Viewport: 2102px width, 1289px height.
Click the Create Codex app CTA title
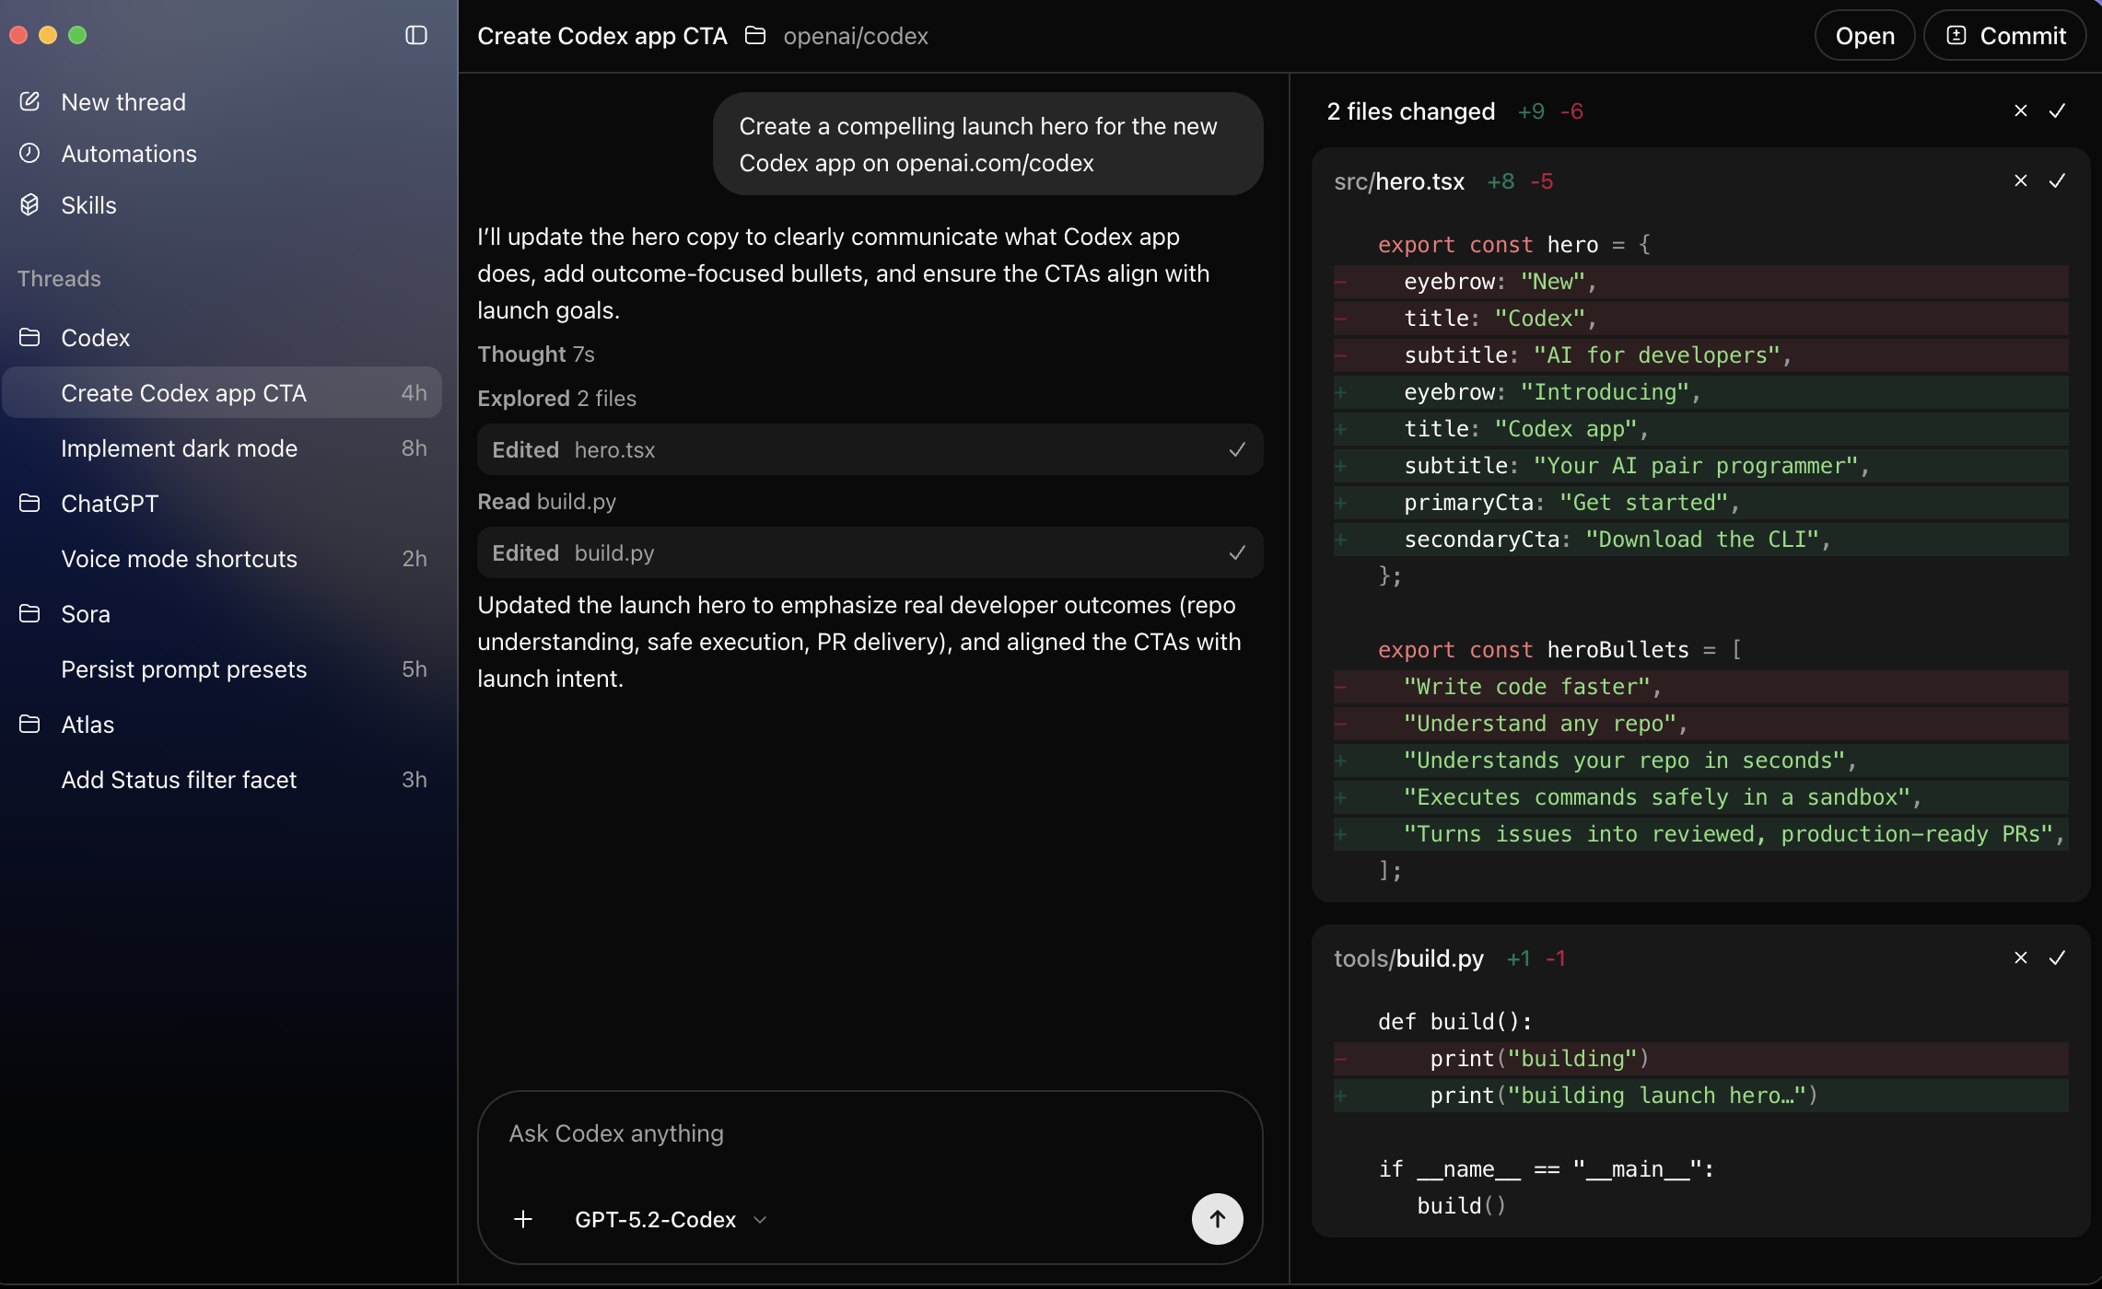tap(602, 35)
